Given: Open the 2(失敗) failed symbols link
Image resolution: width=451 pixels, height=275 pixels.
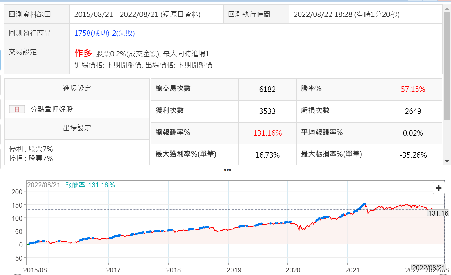Looking at the screenshot, I should click(x=123, y=33).
